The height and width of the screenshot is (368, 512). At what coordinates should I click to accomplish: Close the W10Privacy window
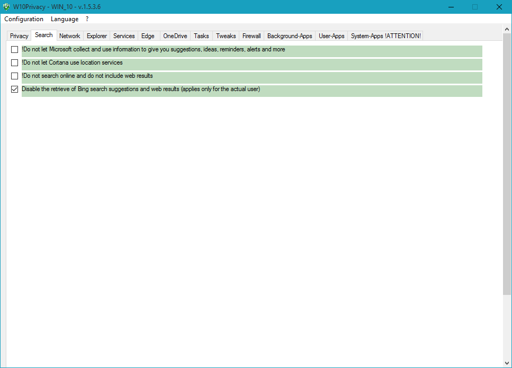click(x=499, y=7)
